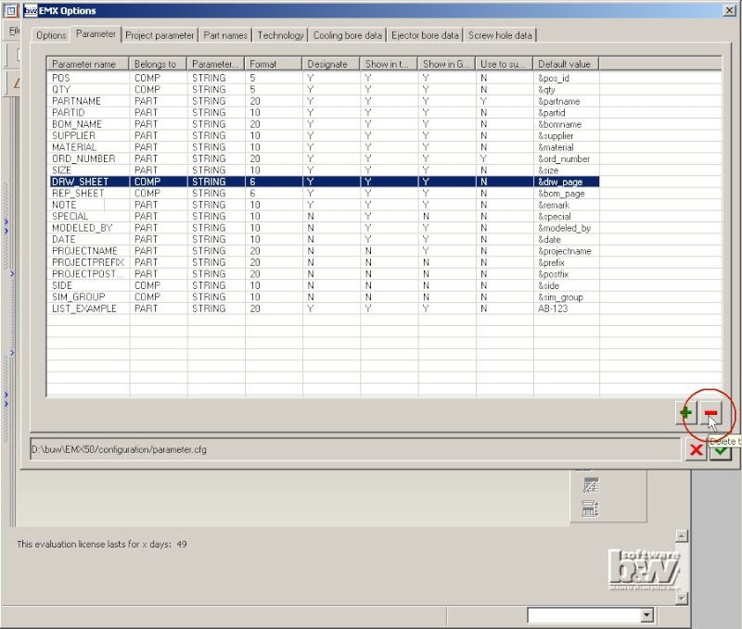The height and width of the screenshot is (629, 742).
Task: Select the DRW_SHEET parameter row
Action: 324,182
